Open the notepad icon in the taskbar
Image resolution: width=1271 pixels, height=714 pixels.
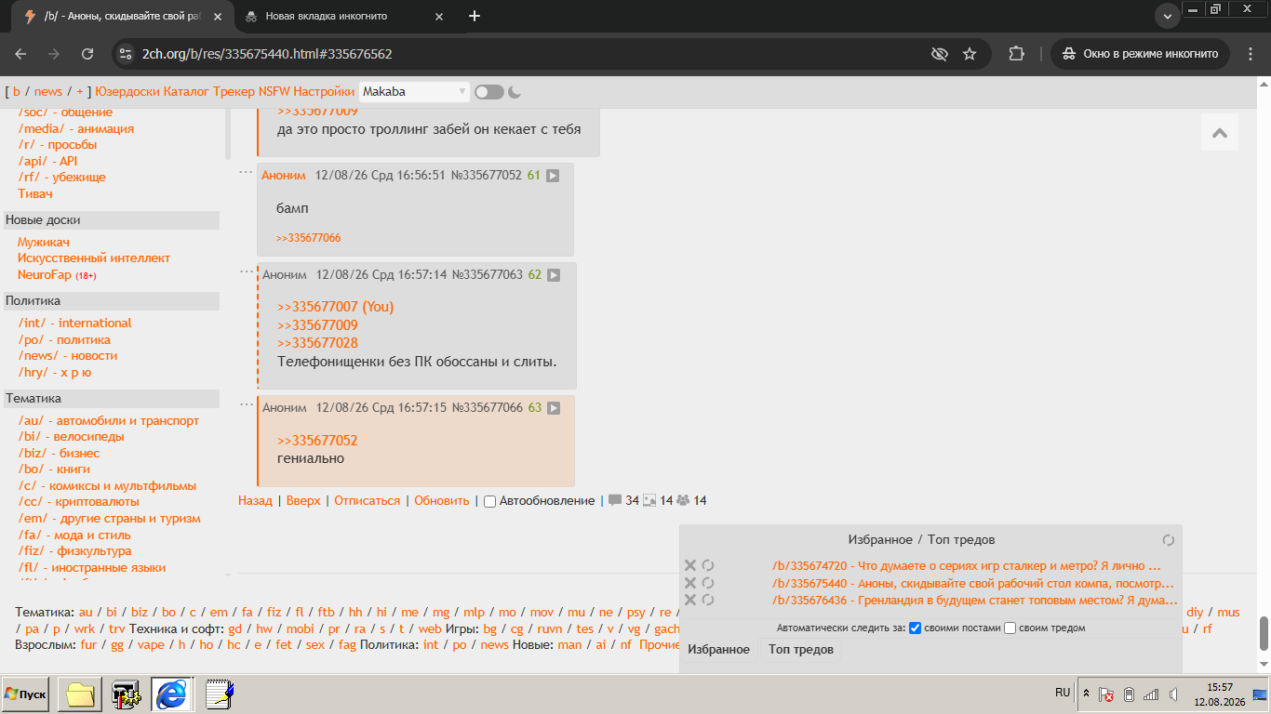click(x=219, y=694)
